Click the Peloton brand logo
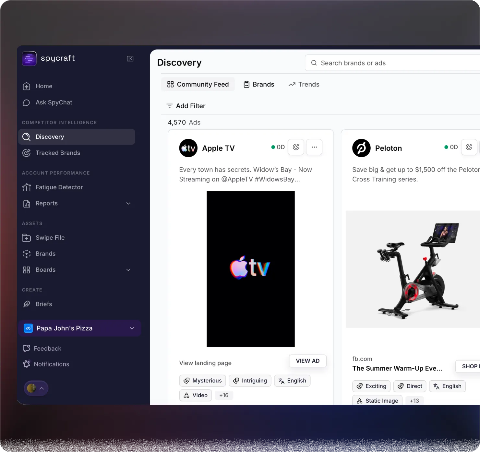The image size is (480, 452). coord(362,148)
